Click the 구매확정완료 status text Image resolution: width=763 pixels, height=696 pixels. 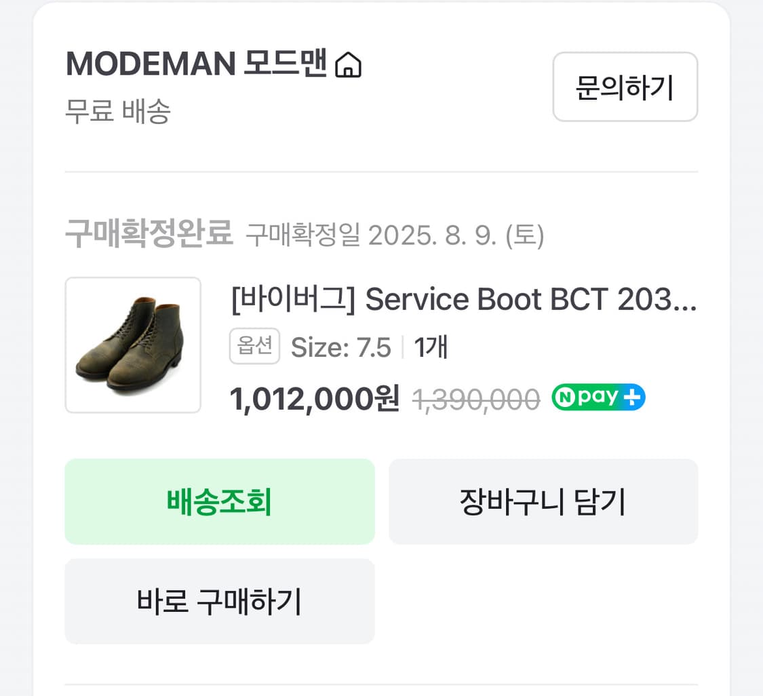149,233
